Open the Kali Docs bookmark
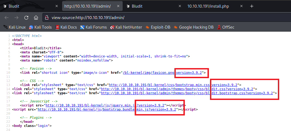 (x=66, y=27)
